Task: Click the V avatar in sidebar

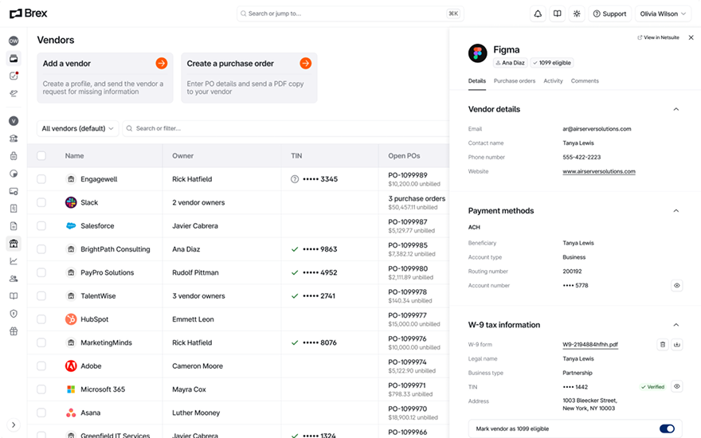Action: pos(14,121)
